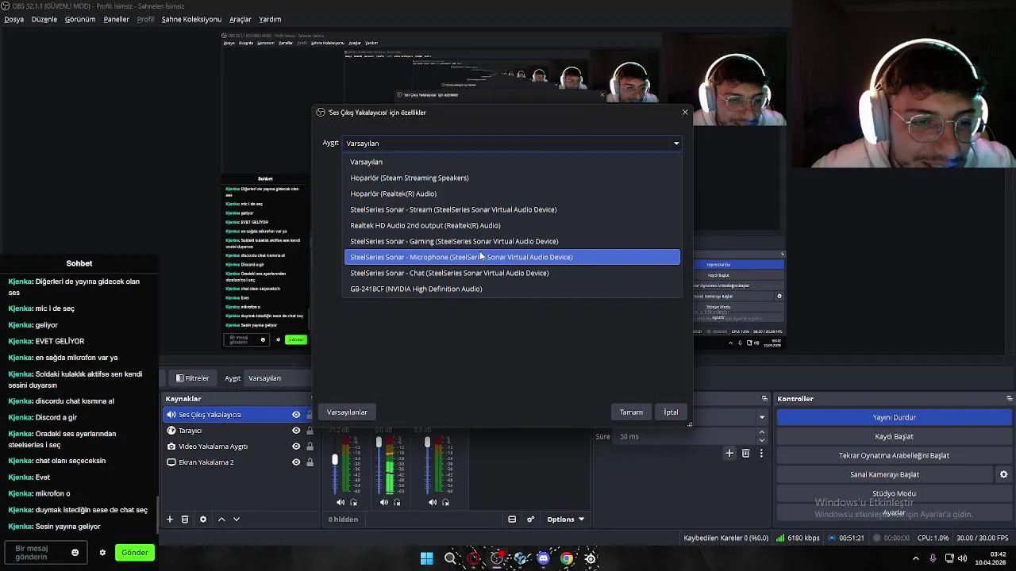Open Dosya menu
Viewport: 1016px width, 571px height.
(x=13, y=19)
